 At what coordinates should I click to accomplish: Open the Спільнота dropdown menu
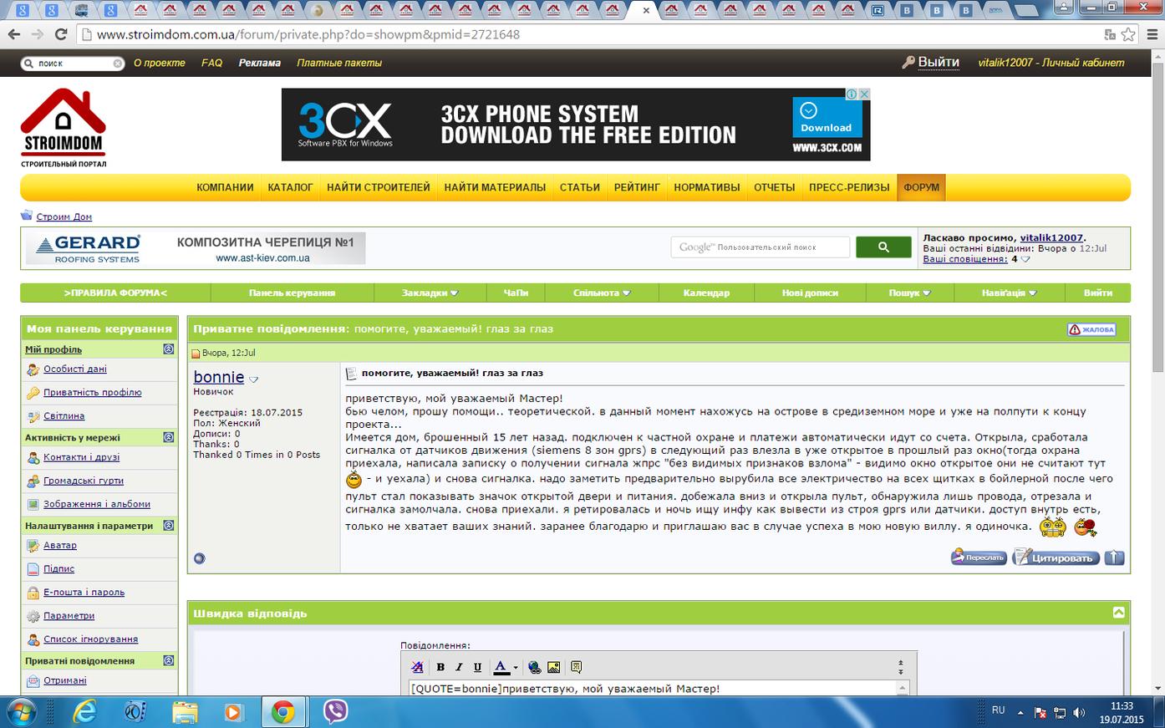click(x=602, y=293)
